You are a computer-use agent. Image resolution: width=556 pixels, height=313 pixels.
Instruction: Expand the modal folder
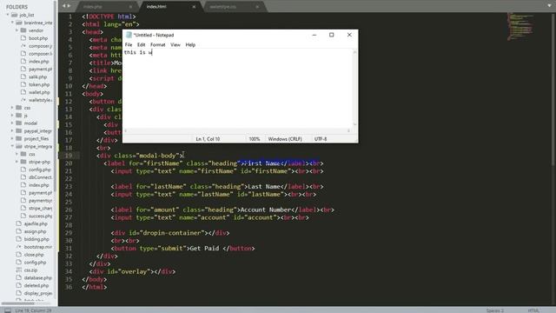click(12, 123)
